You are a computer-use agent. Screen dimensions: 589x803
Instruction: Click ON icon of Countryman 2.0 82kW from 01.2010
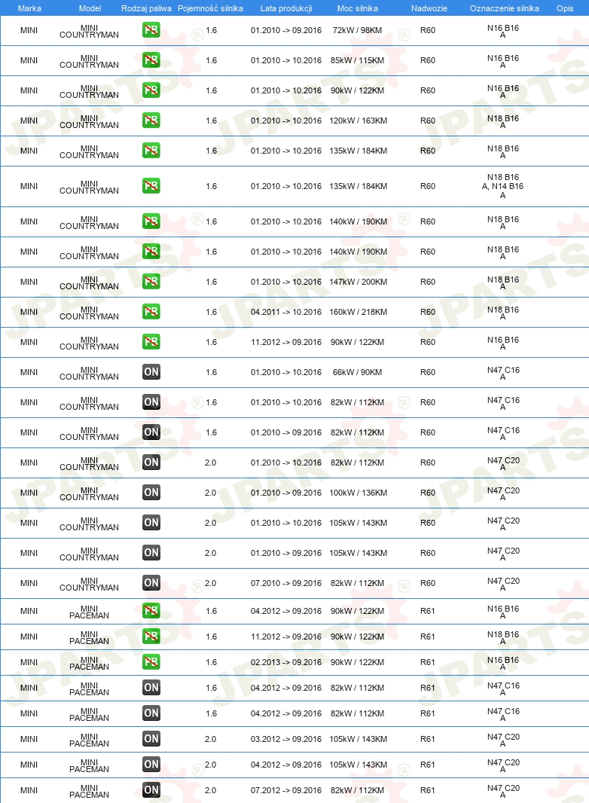click(151, 463)
